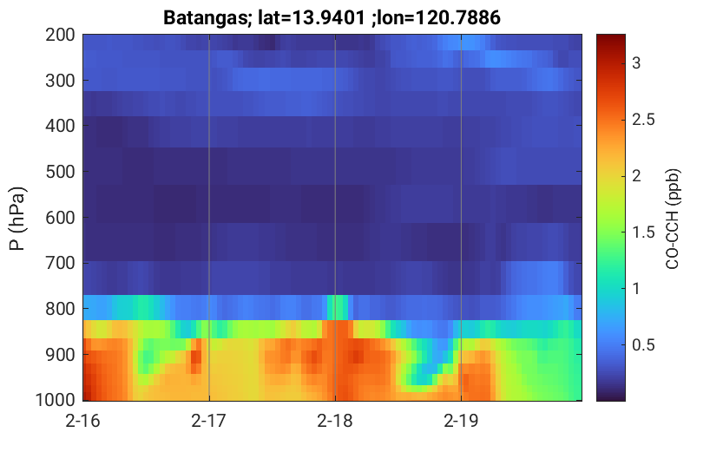Click the y-axis tick label "400"
Screen dimensions: 723x452
point(60,125)
